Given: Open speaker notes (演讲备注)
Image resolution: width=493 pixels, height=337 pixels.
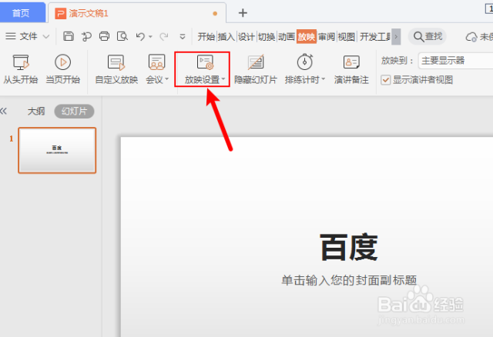Looking at the screenshot, I should pyautogui.click(x=351, y=69).
